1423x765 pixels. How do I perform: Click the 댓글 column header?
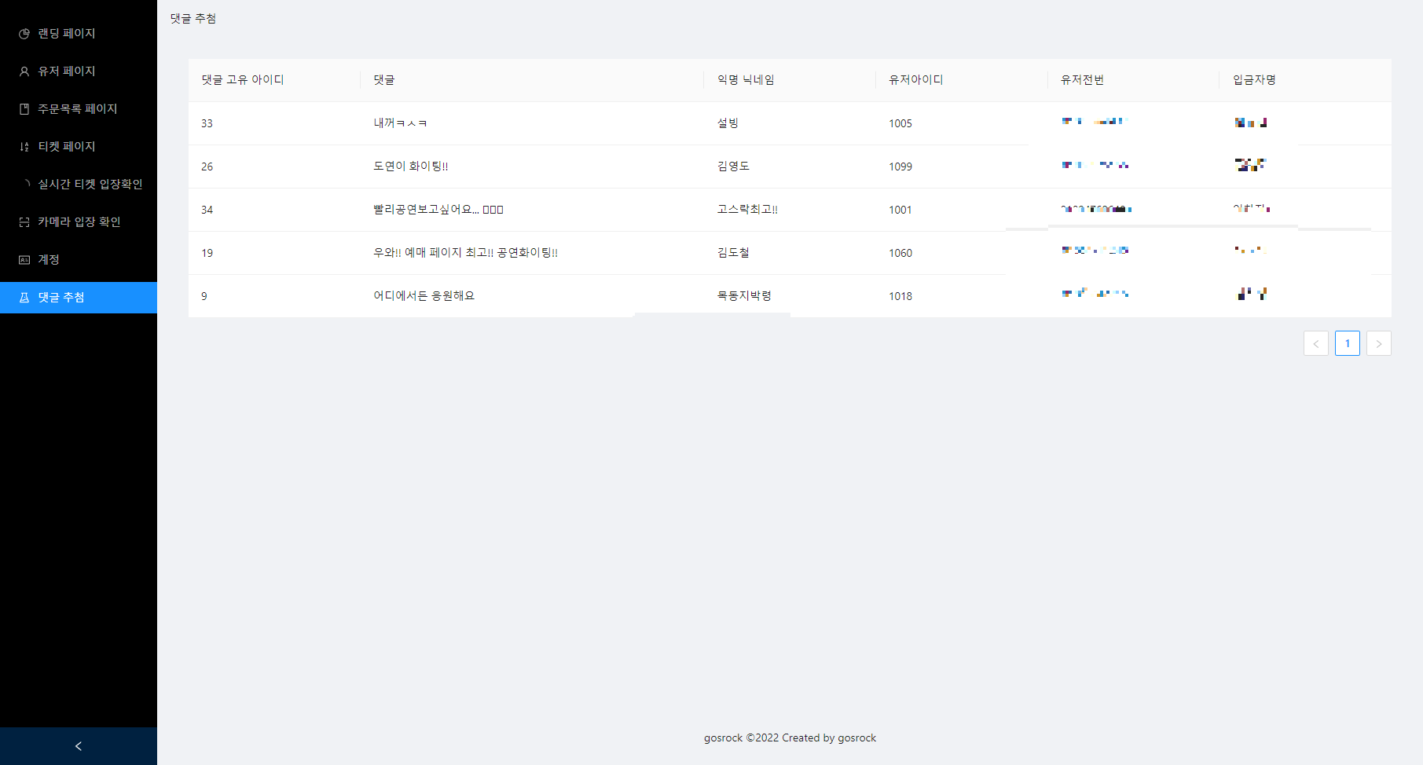532,80
